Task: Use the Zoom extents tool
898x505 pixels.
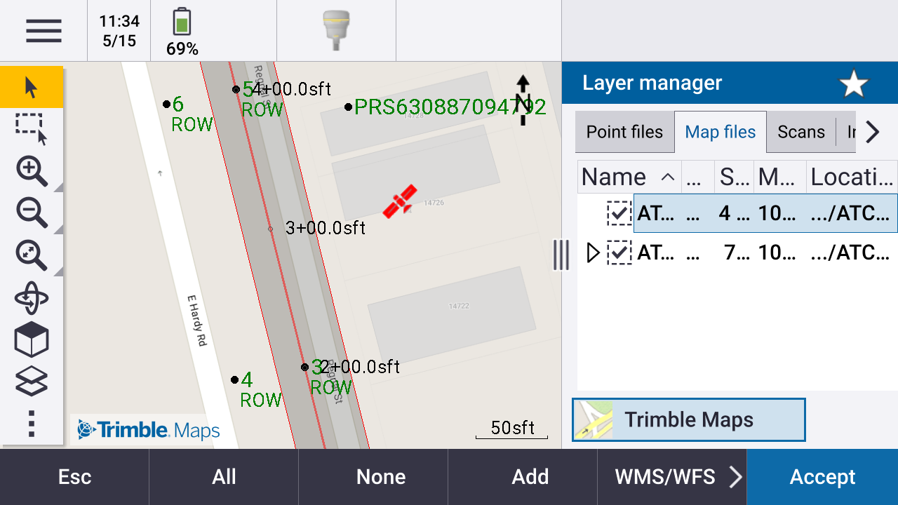Action: 30,255
